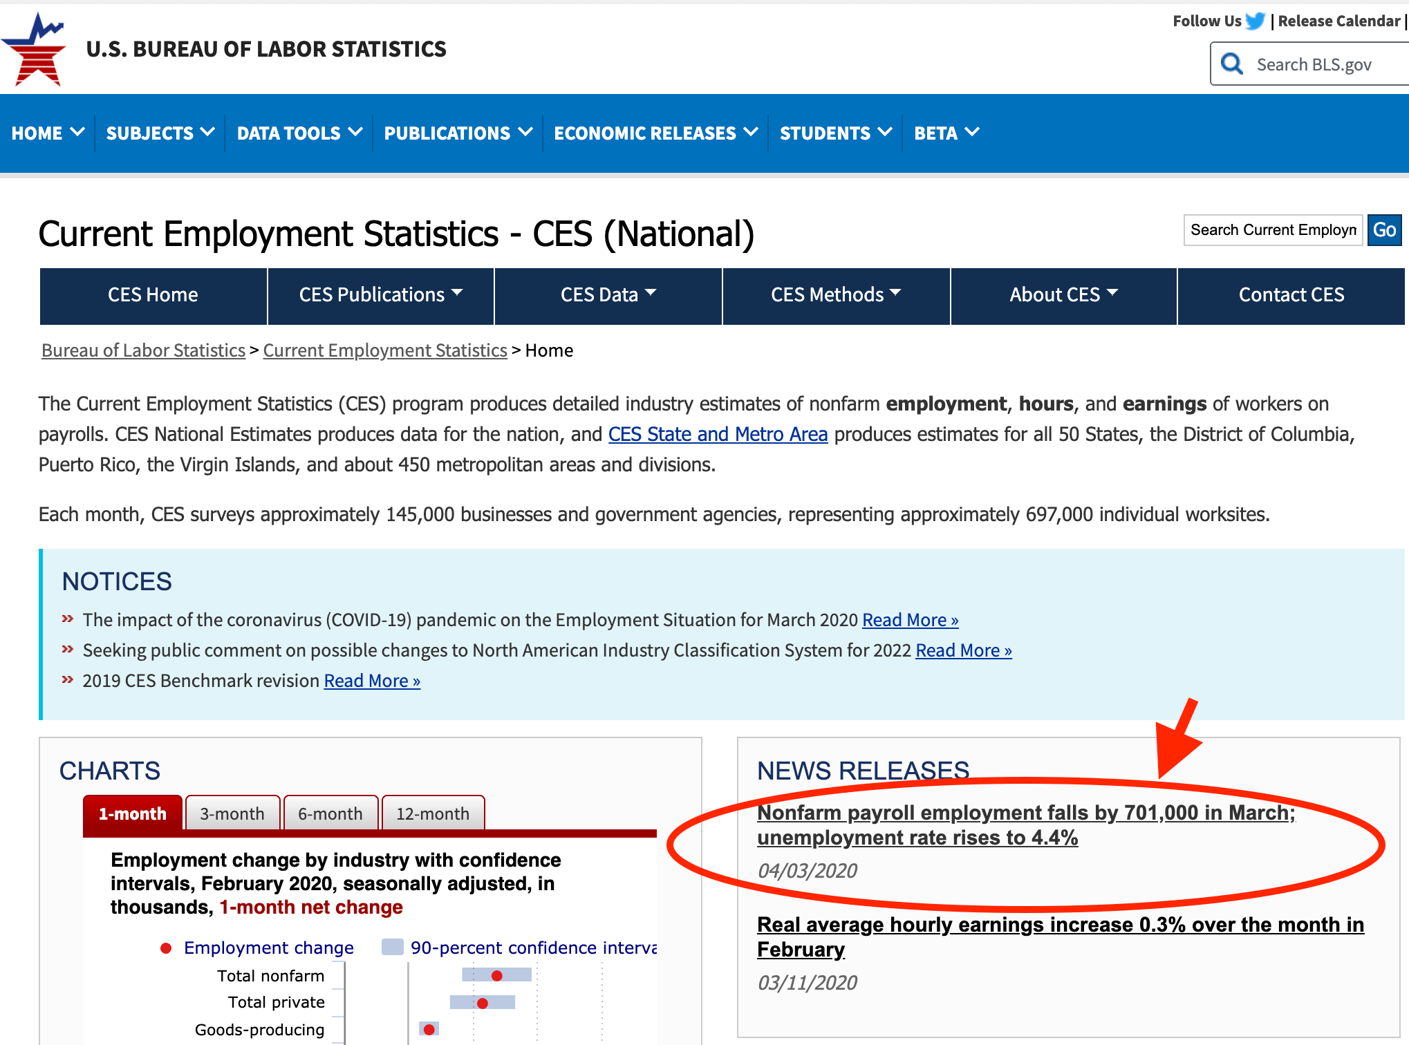Follow Bureau of Labor Statistics breadcrumb
This screenshot has width=1409, height=1045.
coord(143,350)
